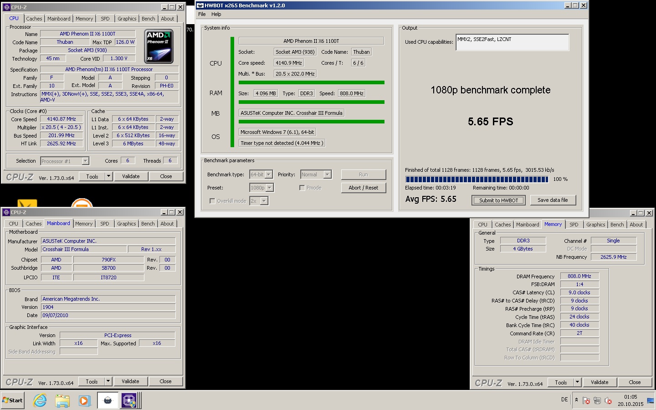
Task: Open Internet Explorer from the taskbar
Action: click(40, 400)
